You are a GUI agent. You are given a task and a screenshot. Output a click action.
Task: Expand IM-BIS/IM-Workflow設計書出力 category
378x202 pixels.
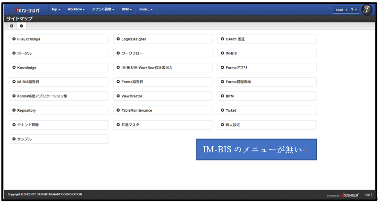pyautogui.click(x=163, y=68)
